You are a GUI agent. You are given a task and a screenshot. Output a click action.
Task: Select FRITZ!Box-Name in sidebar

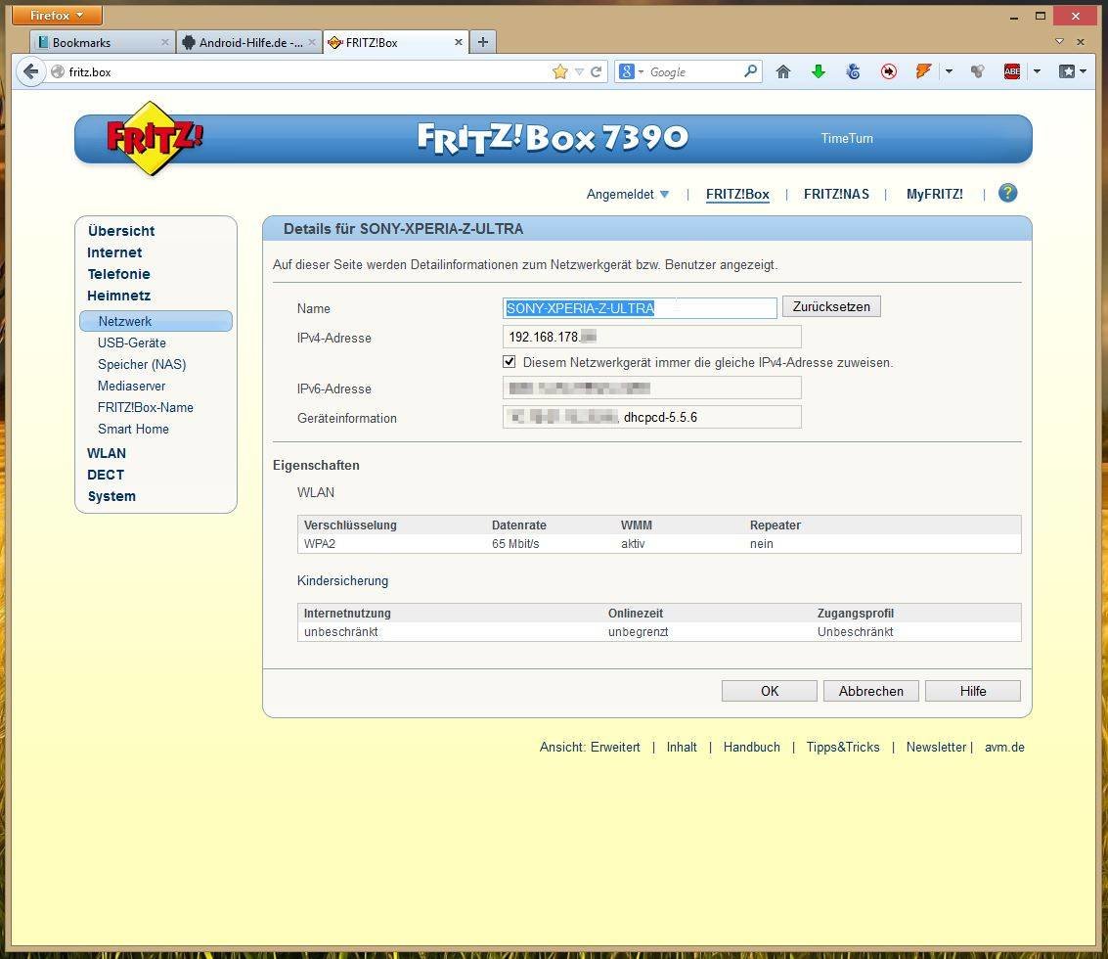click(x=145, y=407)
